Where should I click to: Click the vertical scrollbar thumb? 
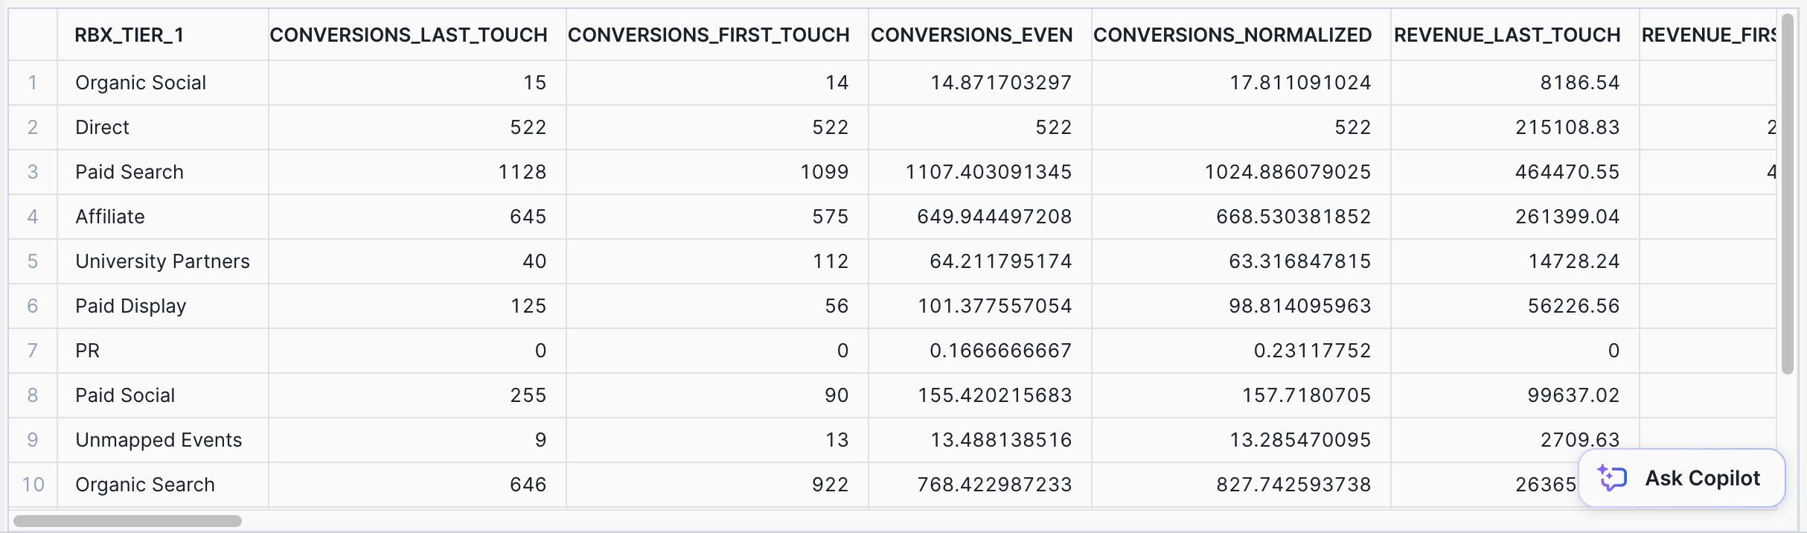point(1788,194)
